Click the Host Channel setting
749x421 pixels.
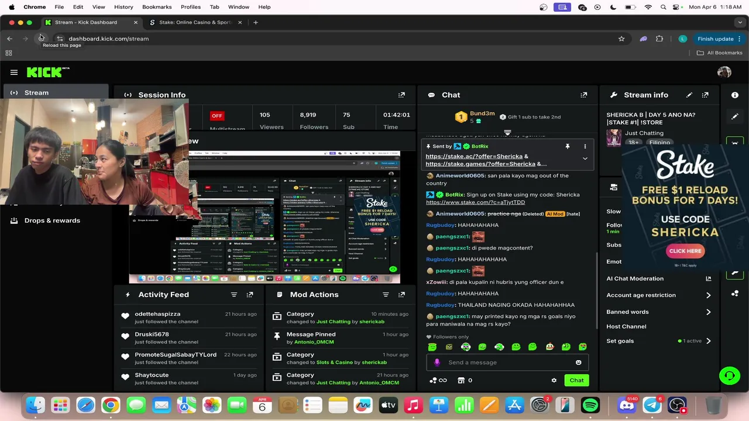point(626,327)
